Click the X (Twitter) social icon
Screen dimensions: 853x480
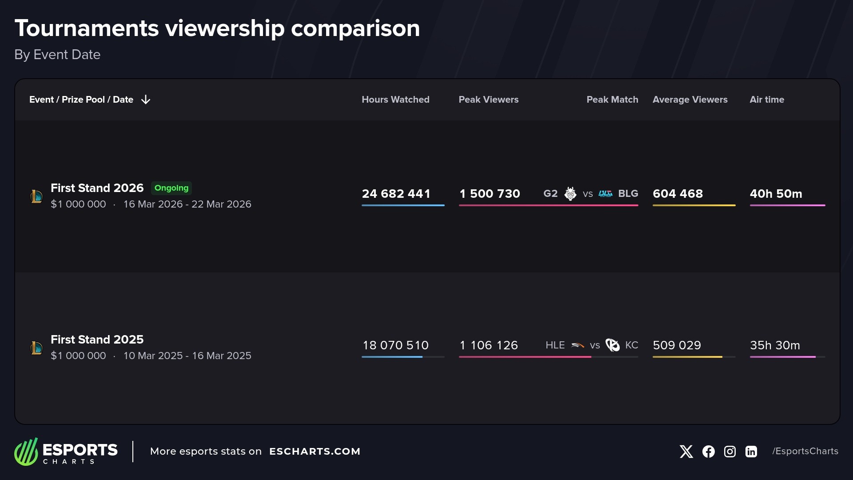click(x=686, y=452)
